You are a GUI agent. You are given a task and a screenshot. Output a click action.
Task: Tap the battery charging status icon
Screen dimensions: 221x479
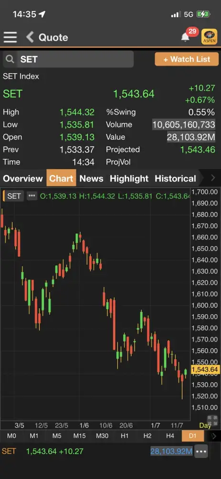[x=203, y=14]
